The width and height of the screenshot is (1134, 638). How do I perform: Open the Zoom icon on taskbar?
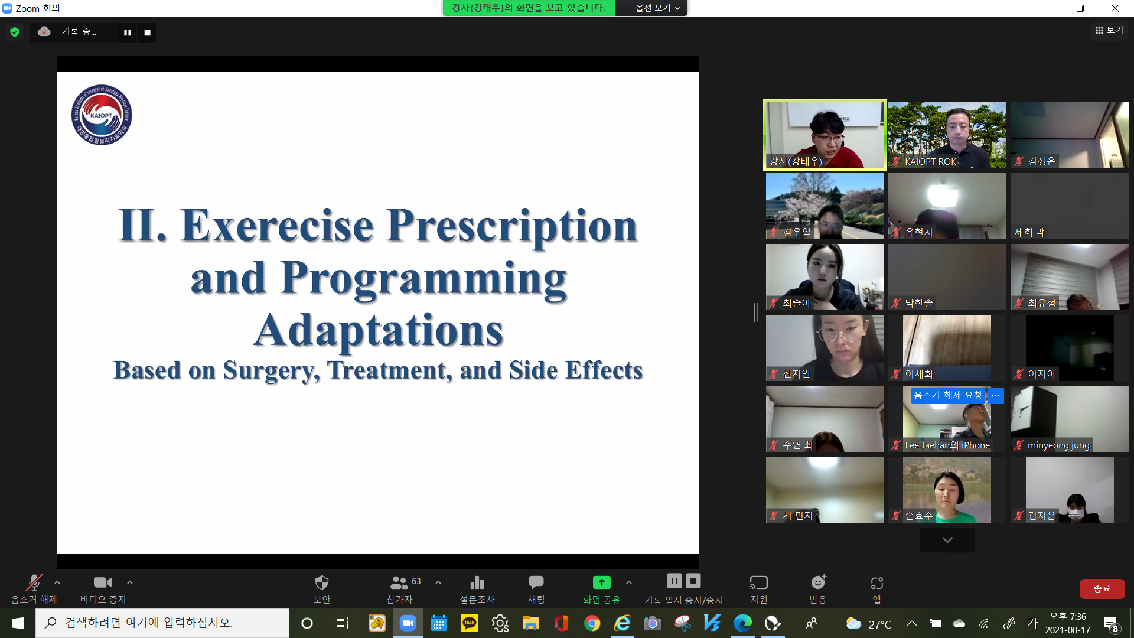point(408,623)
